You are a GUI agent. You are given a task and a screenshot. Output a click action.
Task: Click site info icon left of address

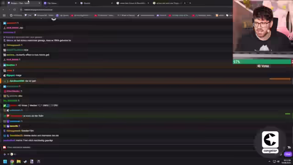coord(21,10)
